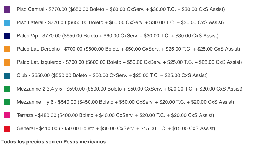The image size is (256, 149).
Task: Click the Piso Central $770.00 price line
Action: 121,9
